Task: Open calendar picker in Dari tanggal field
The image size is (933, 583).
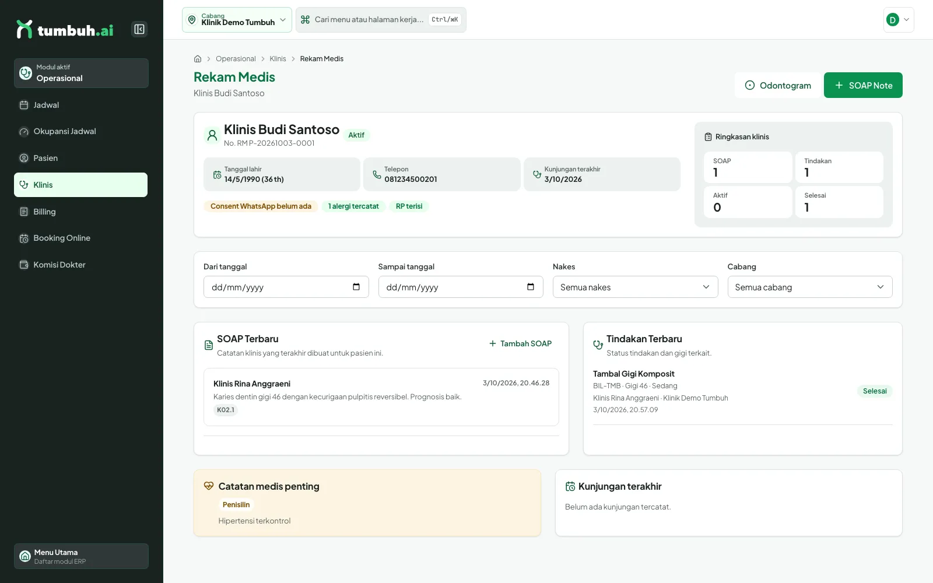Action: (x=356, y=287)
